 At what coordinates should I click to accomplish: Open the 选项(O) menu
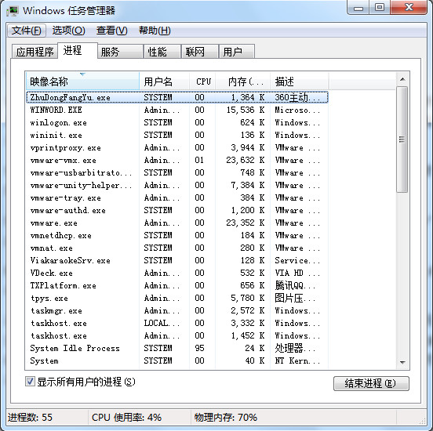68,31
